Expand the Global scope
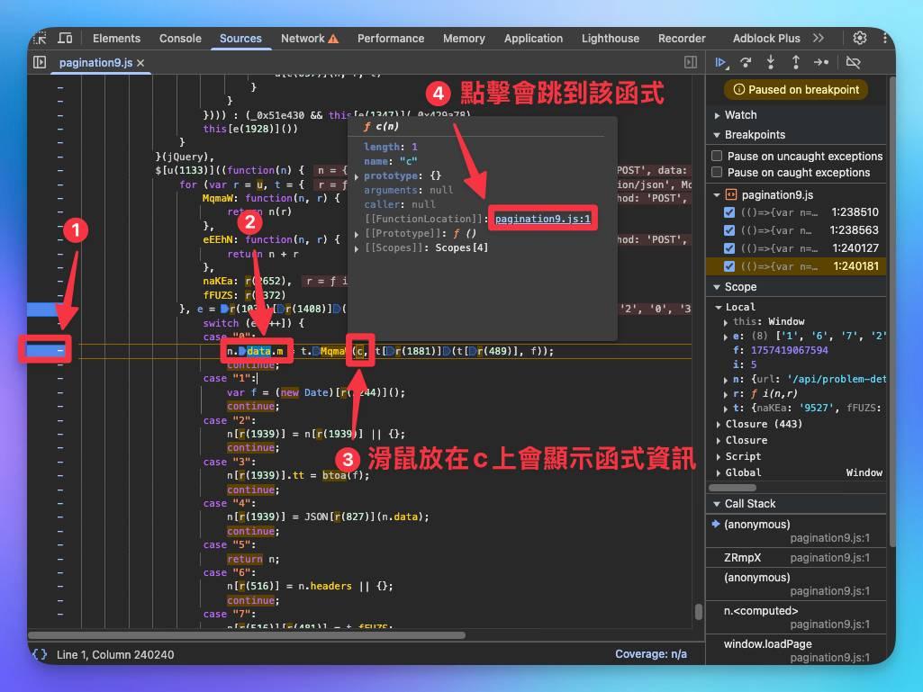This screenshot has height=692, width=923. (x=719, y=472)
